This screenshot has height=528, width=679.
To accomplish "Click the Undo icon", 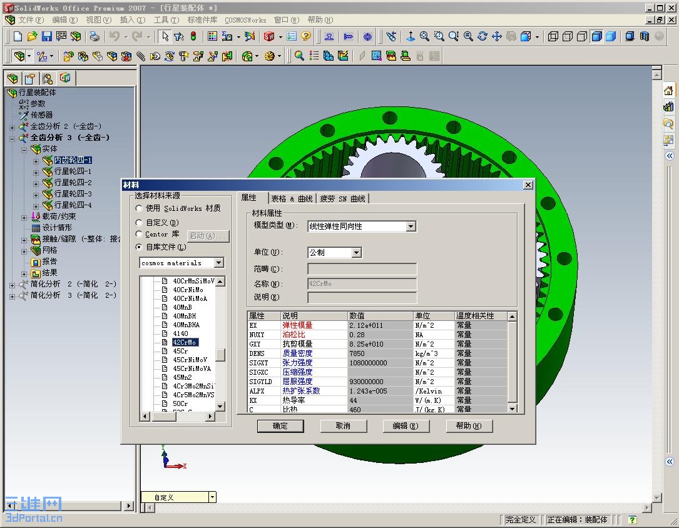I will (115, 36).
